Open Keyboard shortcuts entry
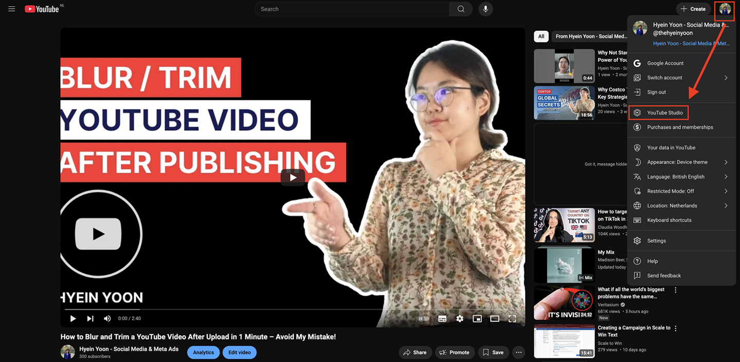 pyautogui.click(x=681, y=220)
